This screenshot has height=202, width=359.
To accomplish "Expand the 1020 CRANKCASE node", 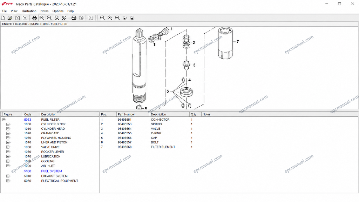I will (x=8, y=133).
